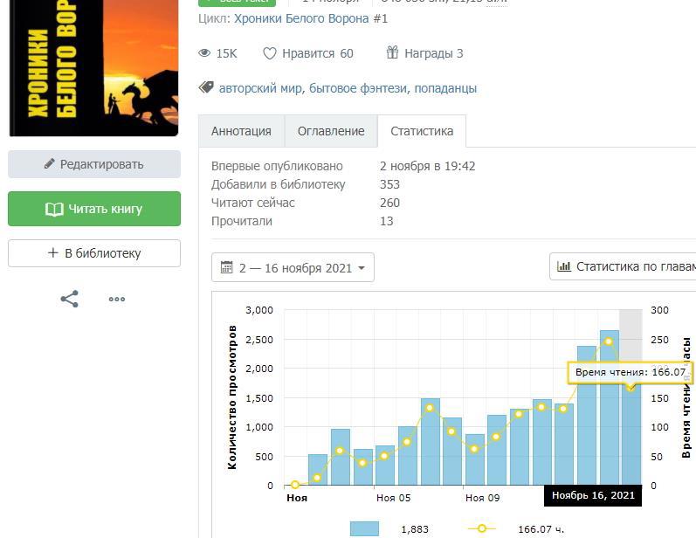This screenshot has width=696, height=538.
Task: Add the book with В библиотеку button
Action: [x=94, y=253]
